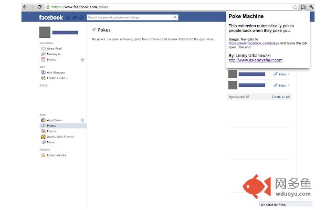Screen dimensions: 336x210
Task: Click the blurred profile name in sidebar
Action: tap(65, 33)
